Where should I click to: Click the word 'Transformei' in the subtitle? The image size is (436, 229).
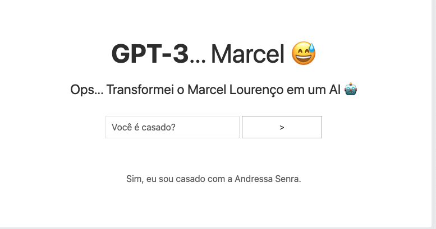coord(140,90)
